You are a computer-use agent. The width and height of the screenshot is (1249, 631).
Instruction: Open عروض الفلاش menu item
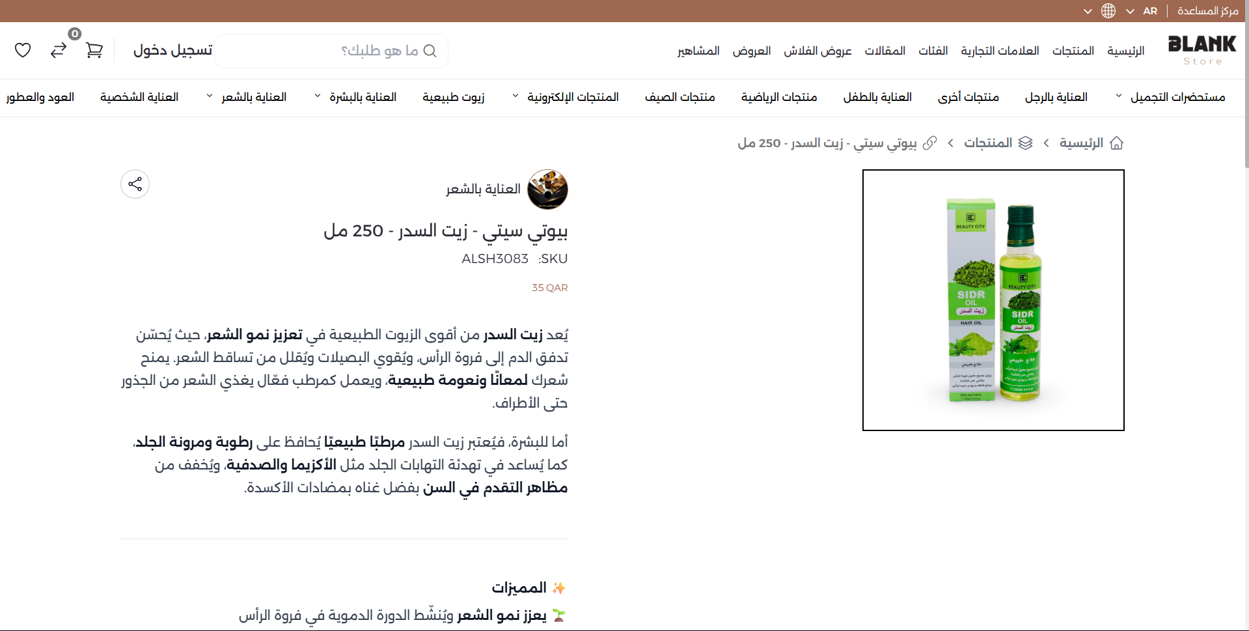pyautogui.click(x=817, y=51)
